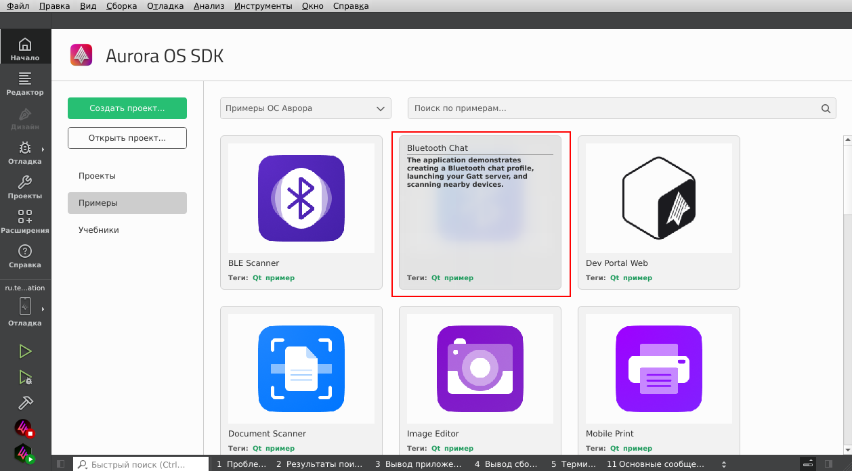Screen dimensions: 852x471
Task: Open the Help (Справка) mode
Action: (25, 256)
